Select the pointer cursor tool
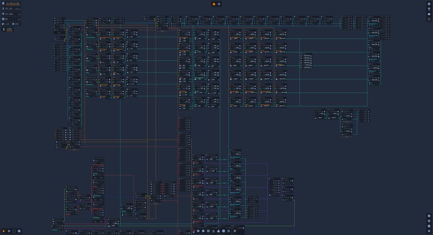Viewport: 433px width, 235px height. 4,231
